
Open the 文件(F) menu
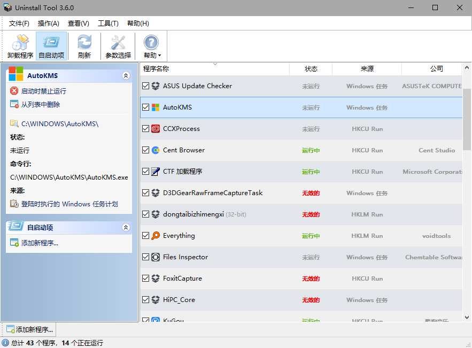(19, 24)
